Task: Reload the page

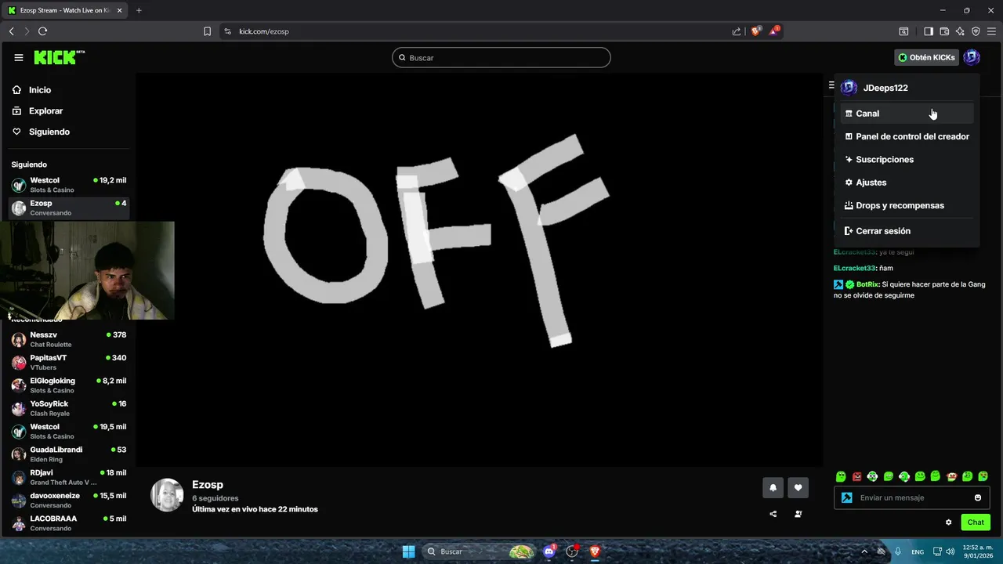Action: (x=42, y=31)
